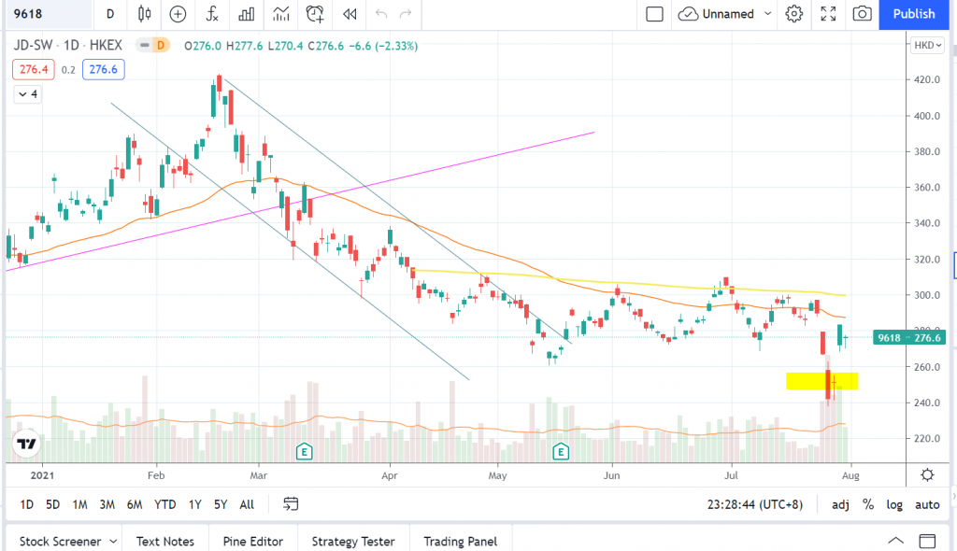Screen dimensions: 957x551
Task: Open the Strategy Tester tab
Action: pos(353,541)
